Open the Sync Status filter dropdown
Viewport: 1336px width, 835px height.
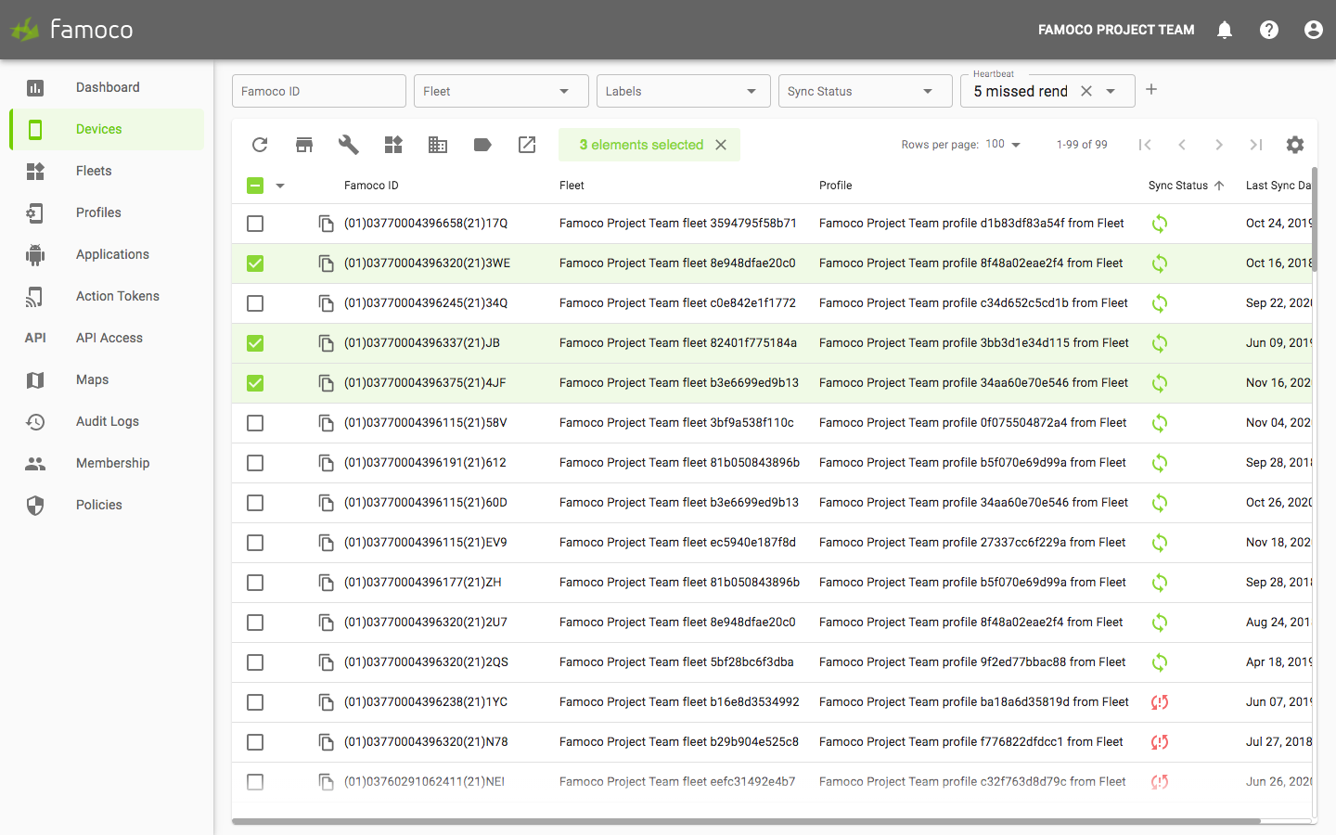tap(865, 91)
